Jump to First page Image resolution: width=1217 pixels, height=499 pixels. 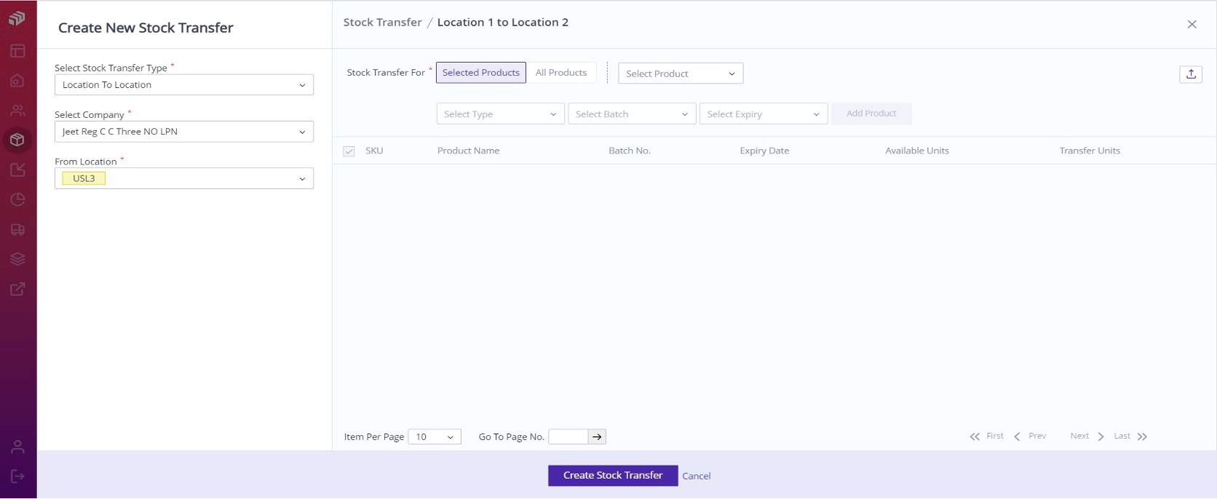pos(986,436)
